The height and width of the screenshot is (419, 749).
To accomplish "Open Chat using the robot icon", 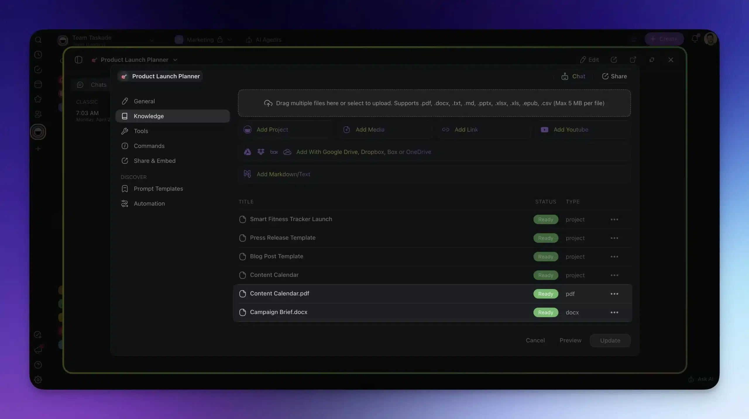I will tap(565, 76).
